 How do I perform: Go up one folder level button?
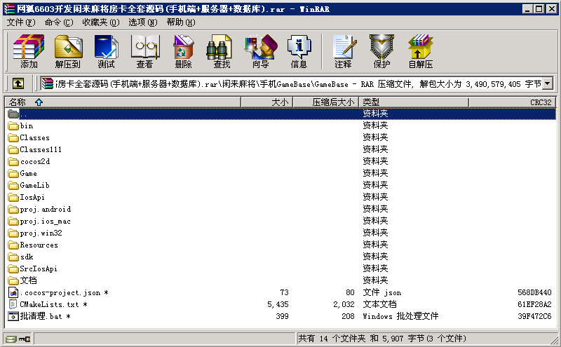tap(18, 83)
